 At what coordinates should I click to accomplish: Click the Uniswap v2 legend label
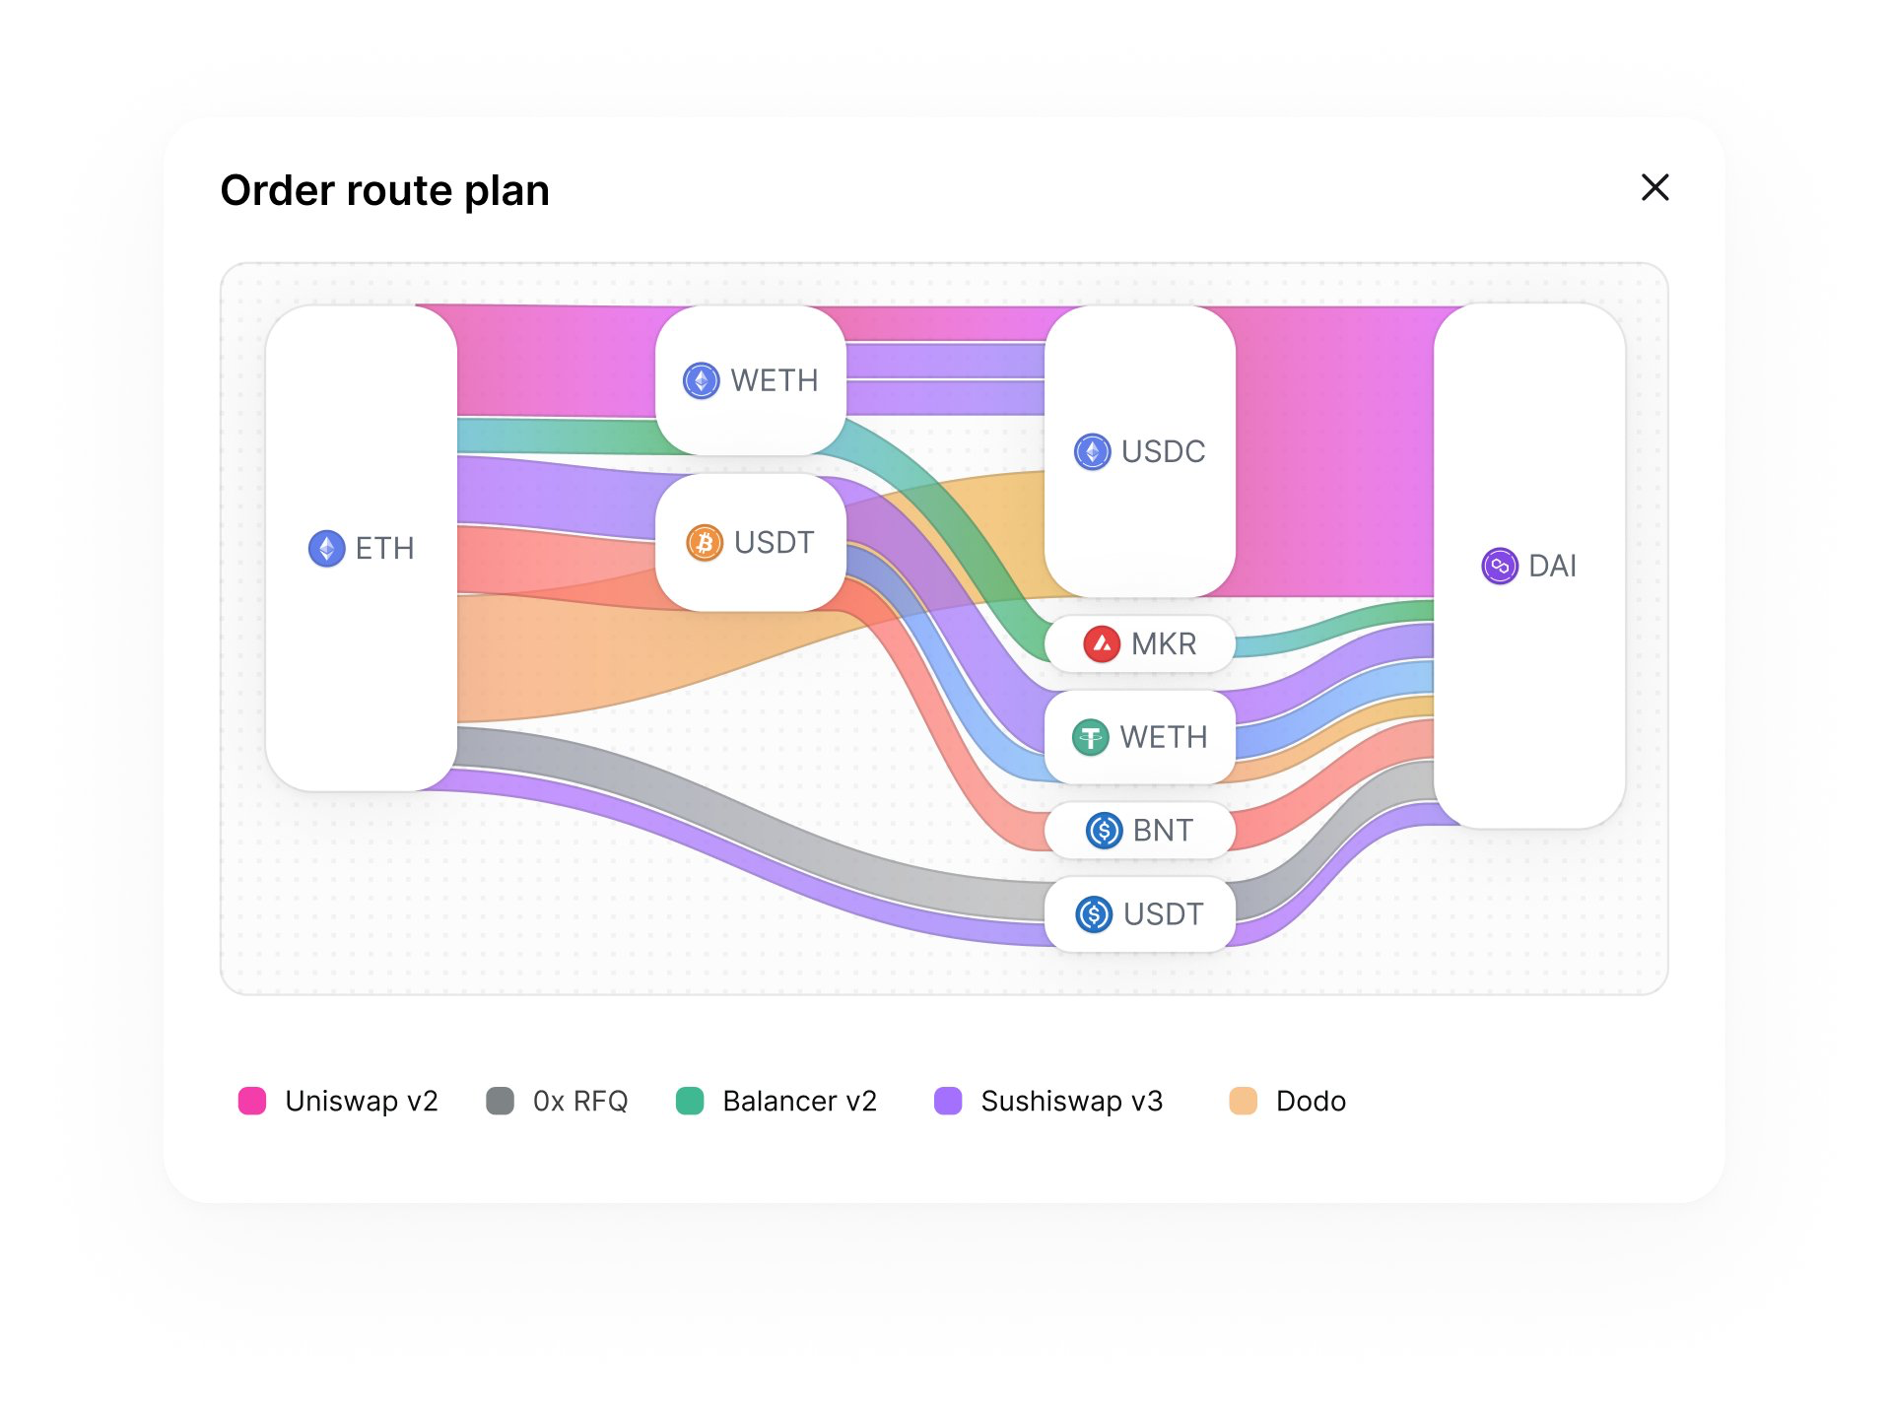tap(361, 1101)
